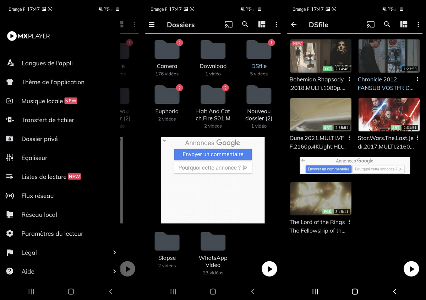Image resolution: width=426 pixels, height=300 pixels.
Task: Click cast icon on DSfile screen
Action: (371, 25)
